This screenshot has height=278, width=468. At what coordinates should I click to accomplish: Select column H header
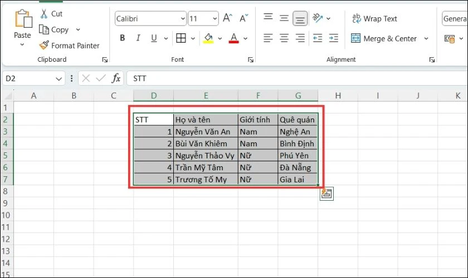(338, 96)
